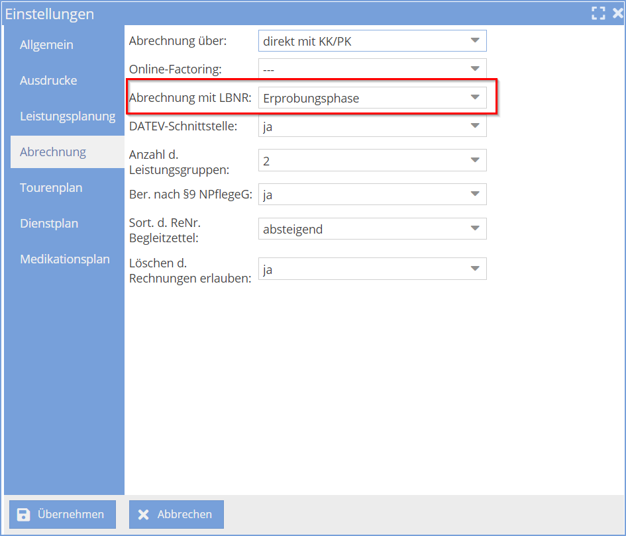Open the Online-Factoring dropdown
The width and height of the screenshot is (626, 536).
pos(474,69)
